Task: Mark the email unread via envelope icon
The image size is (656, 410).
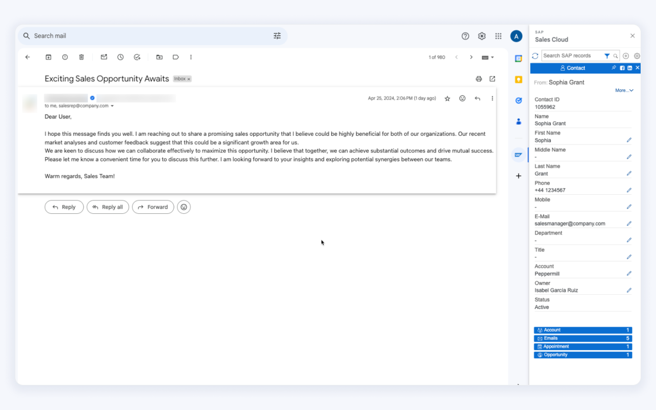Action: (x=104, y=57)
